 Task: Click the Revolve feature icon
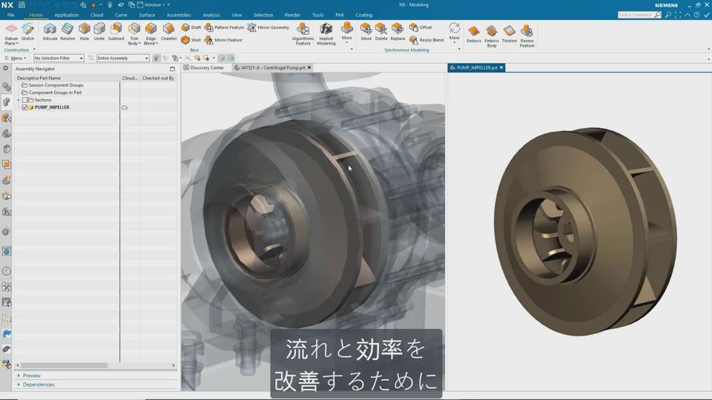67,31
